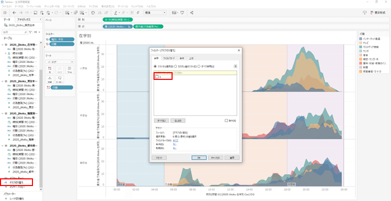391x201 pixels.
Task: Select the グラフ切り替え field in data pane
Action: click(16, 182)
